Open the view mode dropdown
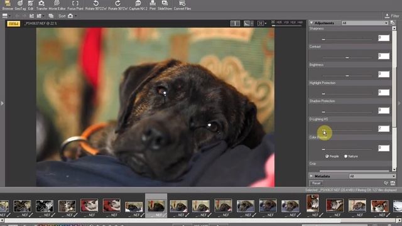 [x=6, y=16]
